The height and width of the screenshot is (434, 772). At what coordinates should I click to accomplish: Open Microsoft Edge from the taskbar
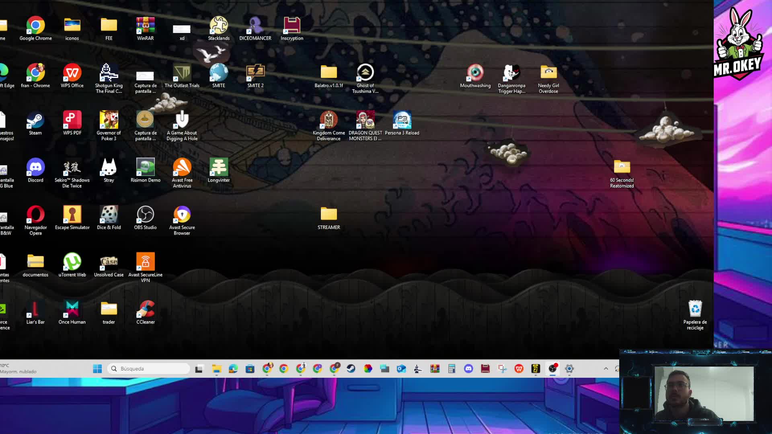(233, 368)
